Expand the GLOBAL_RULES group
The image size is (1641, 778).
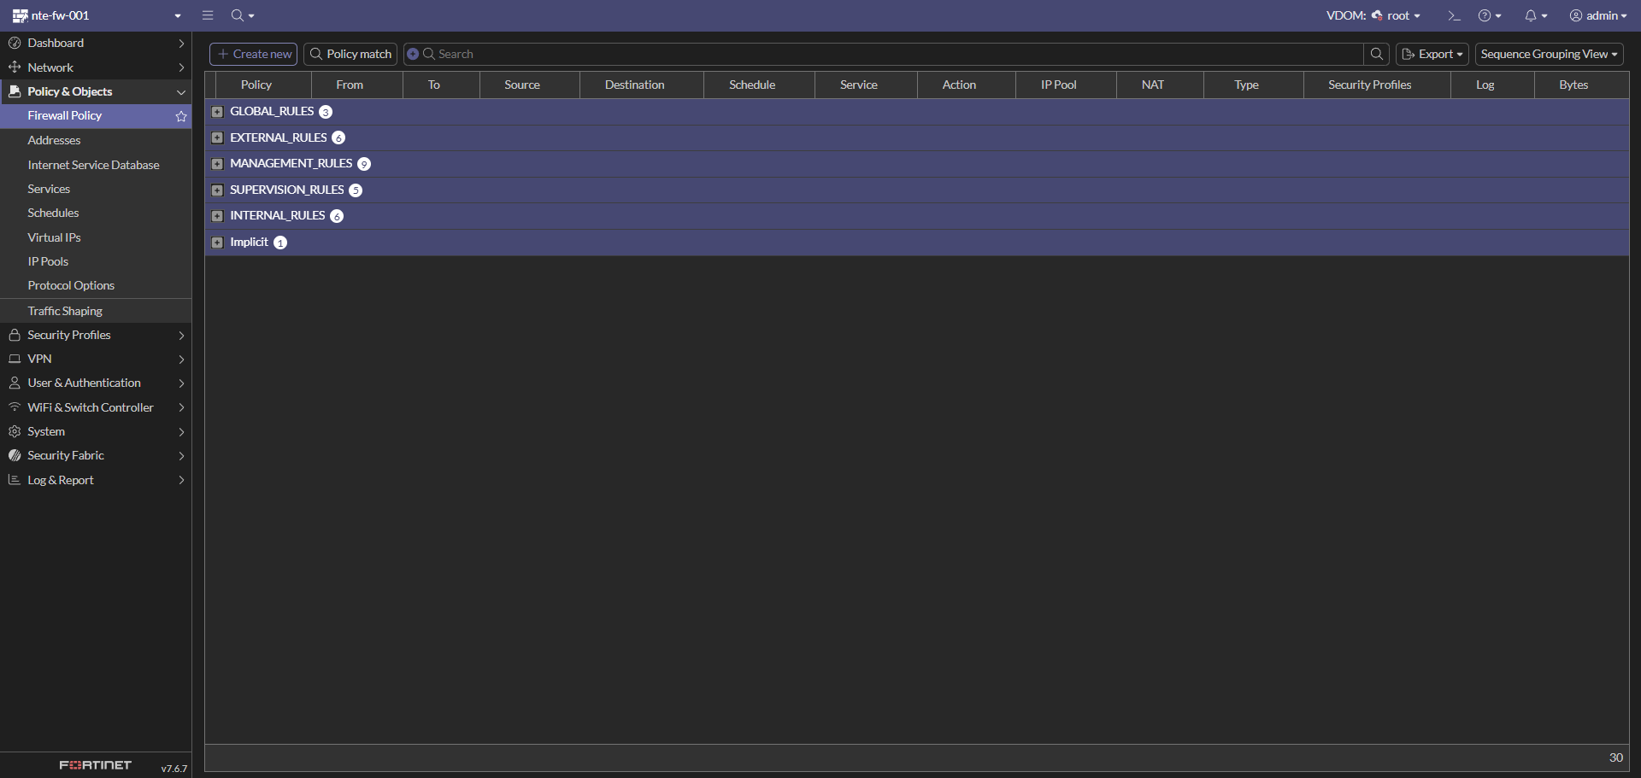[x=217, y=112]
